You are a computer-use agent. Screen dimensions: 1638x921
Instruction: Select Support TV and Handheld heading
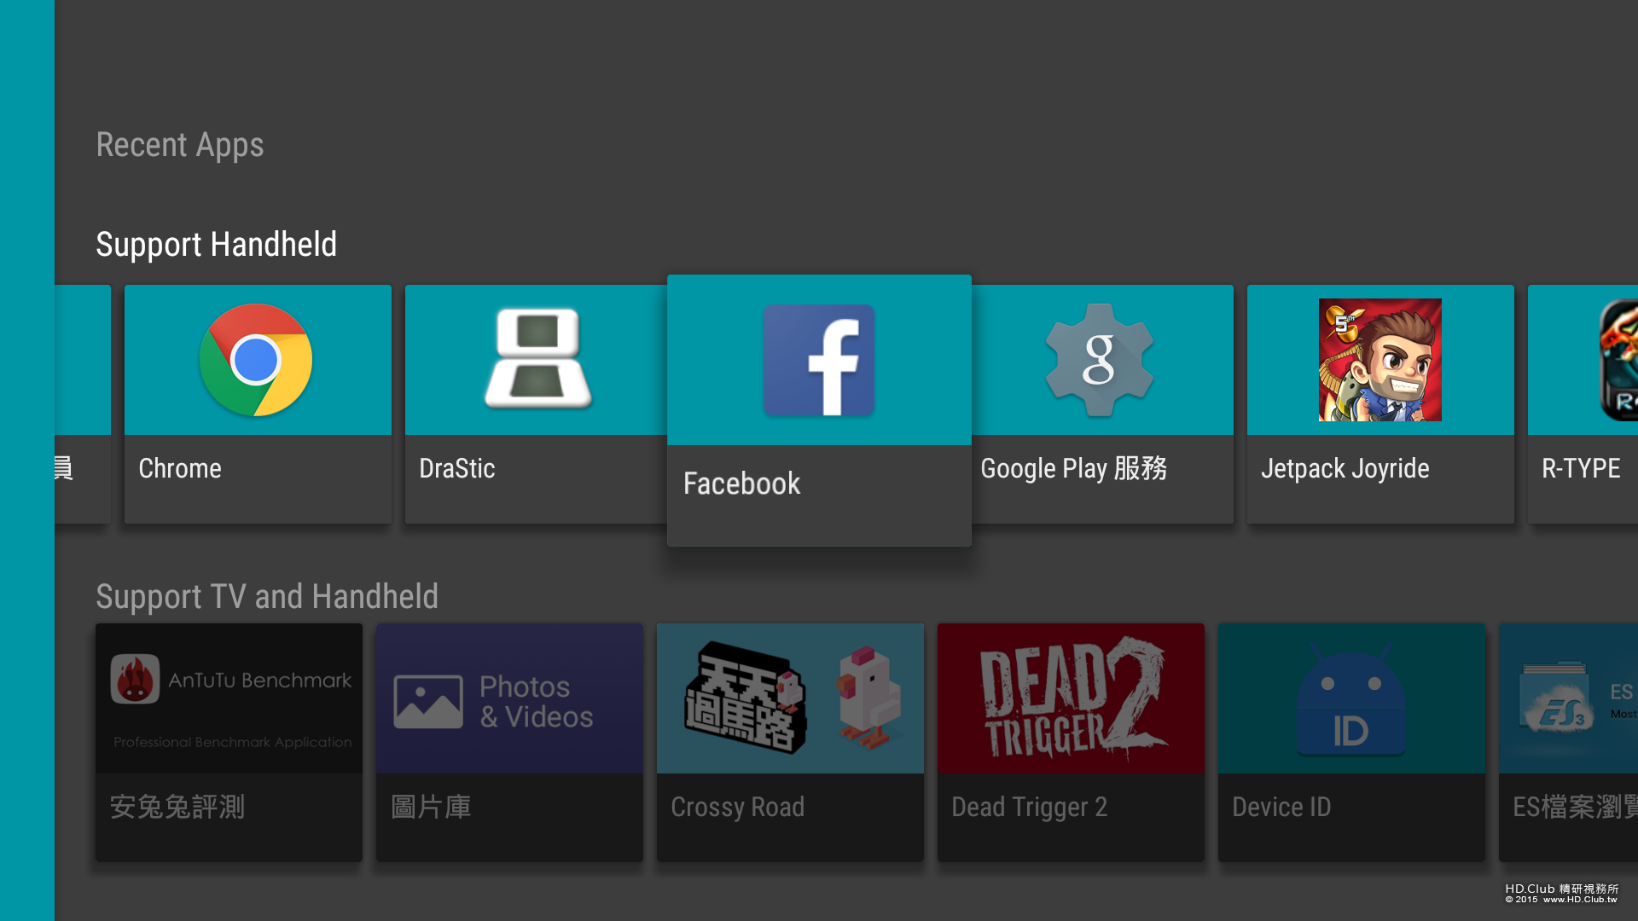point(267,597)
